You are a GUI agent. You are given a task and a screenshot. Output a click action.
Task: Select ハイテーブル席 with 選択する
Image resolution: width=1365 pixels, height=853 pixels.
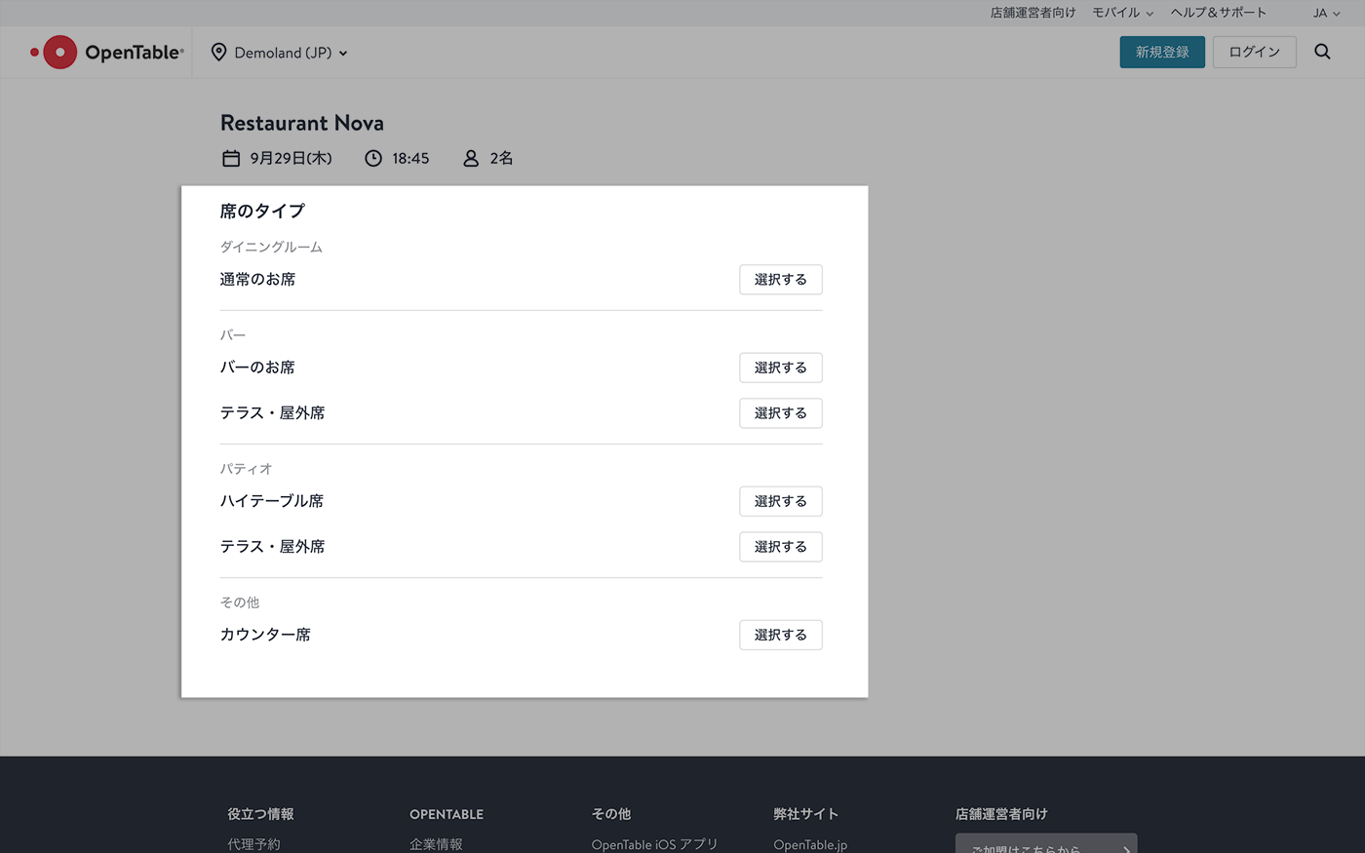click(780, 501)
